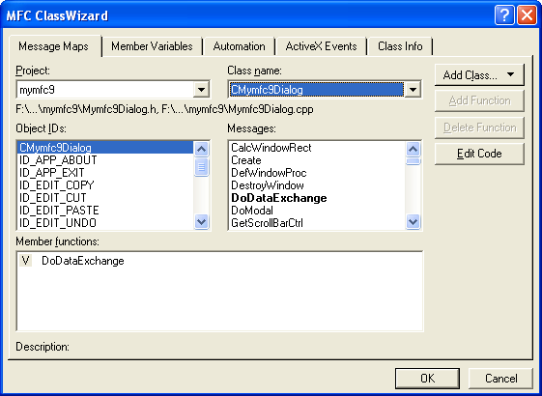Screen dimensions: 542x396
Task: Select the ActiveX Events tab
Action: pyautogui.click(x=321, y=46)
